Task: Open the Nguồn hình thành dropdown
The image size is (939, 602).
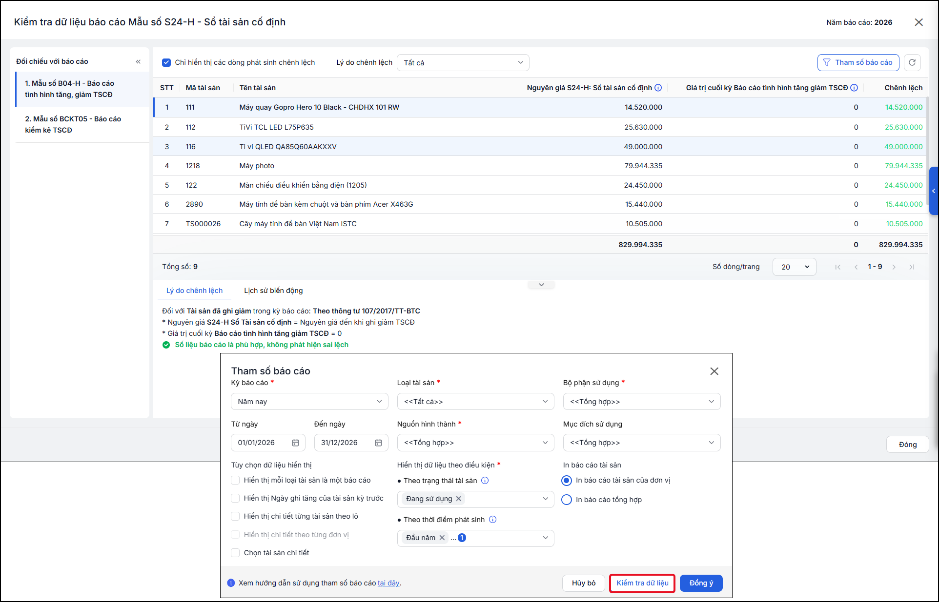Action: click(x=475, y=443)
